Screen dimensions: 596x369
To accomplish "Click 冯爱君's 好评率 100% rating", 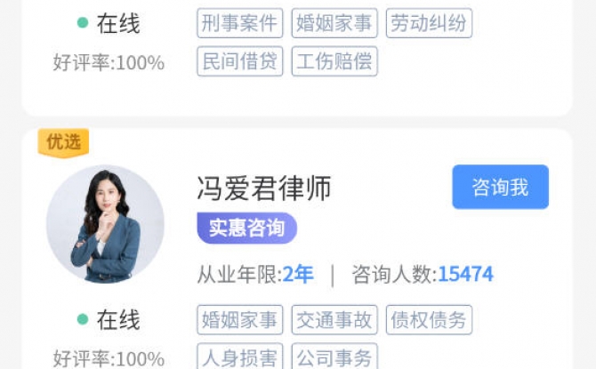I will [109, 358].
